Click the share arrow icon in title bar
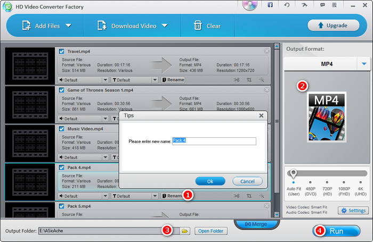373x242 pixels. 304,5
